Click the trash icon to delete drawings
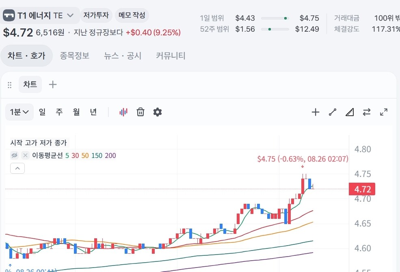Image resolution: width=400 pixels, height=272 pixels. tap(141, 112)
